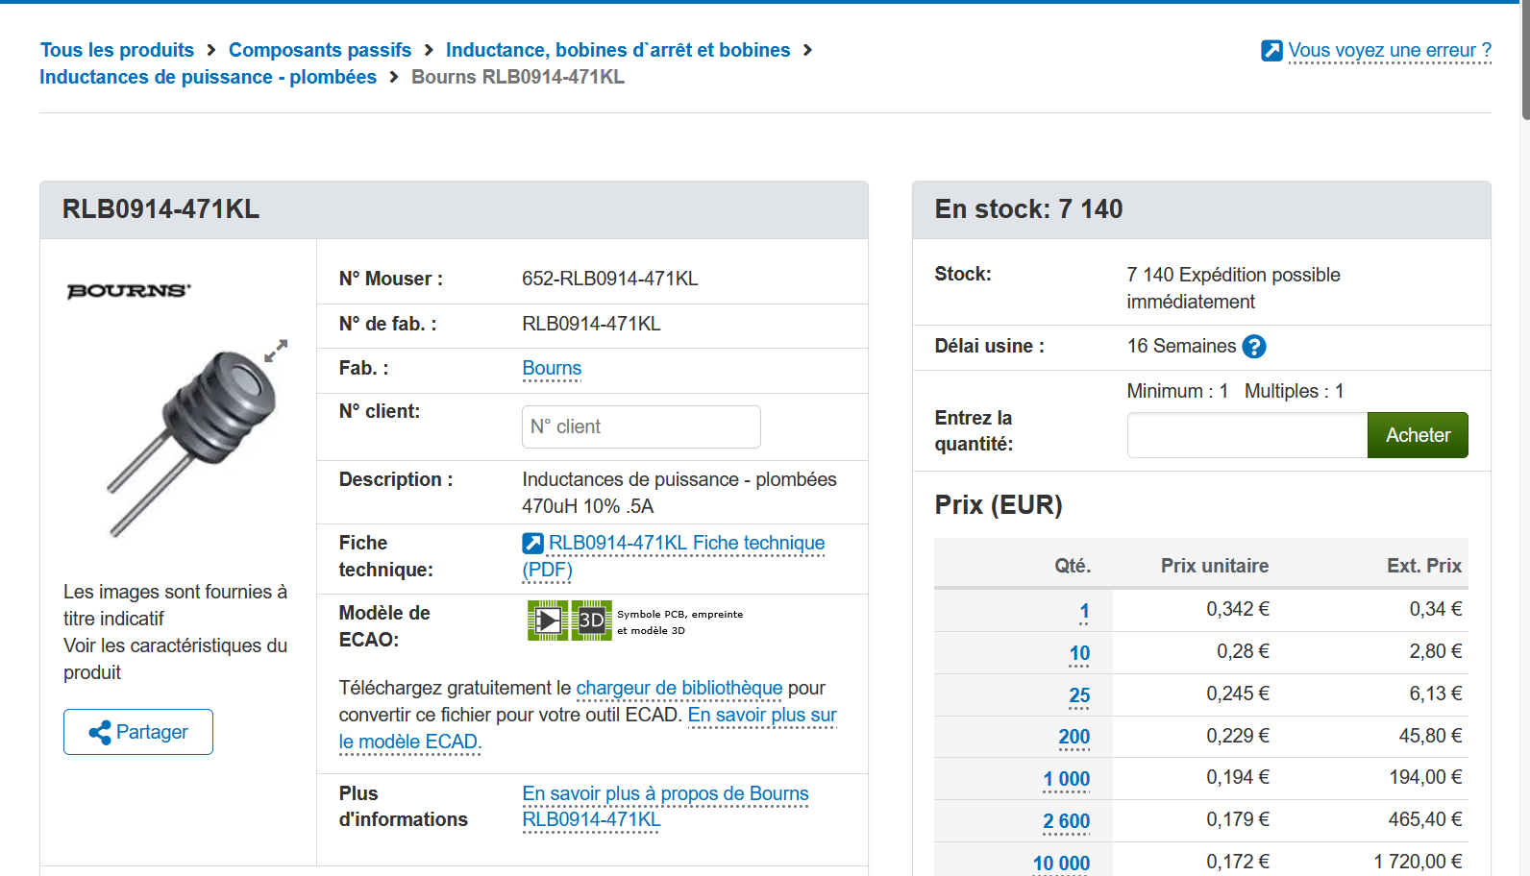Click the unit price 0,342 €
Screen dimensions: 1530x876
[x=1238, y=609]
